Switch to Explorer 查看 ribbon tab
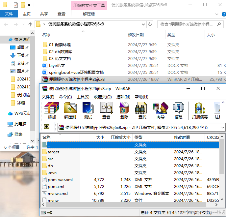This screenshot has height=217, width=226. click(x=62, y=14)
